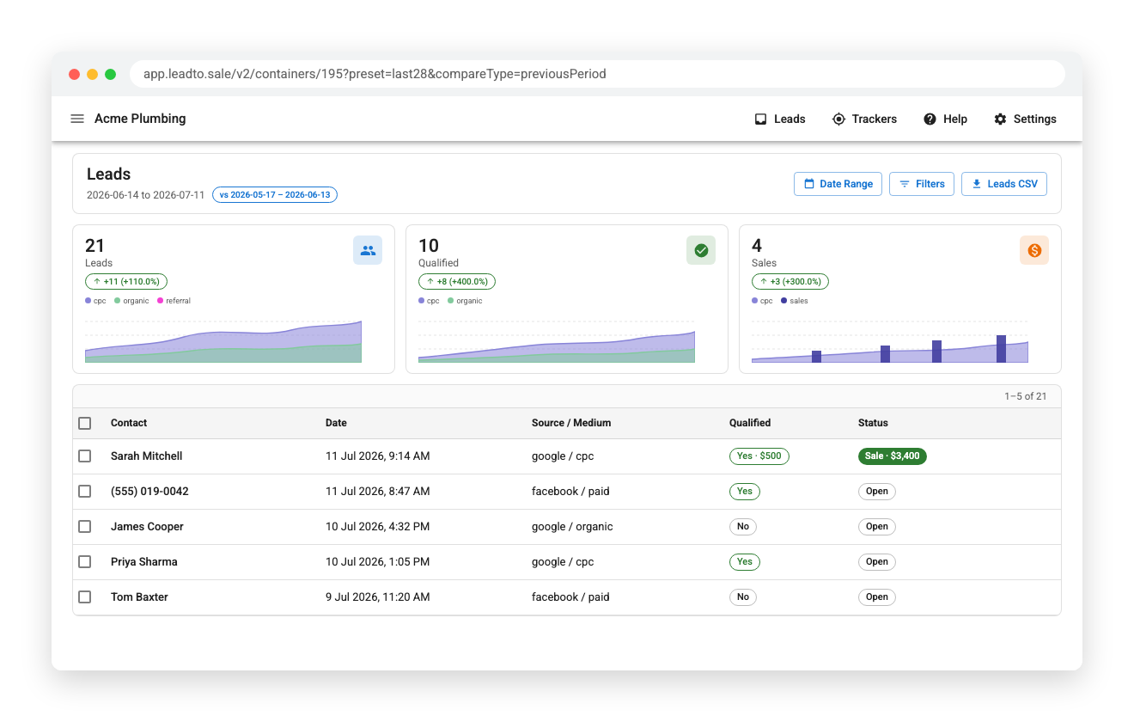Click the orange dollar icon on Sales card
Viewport: 1134px width, 722px height.
[1034, 250]
